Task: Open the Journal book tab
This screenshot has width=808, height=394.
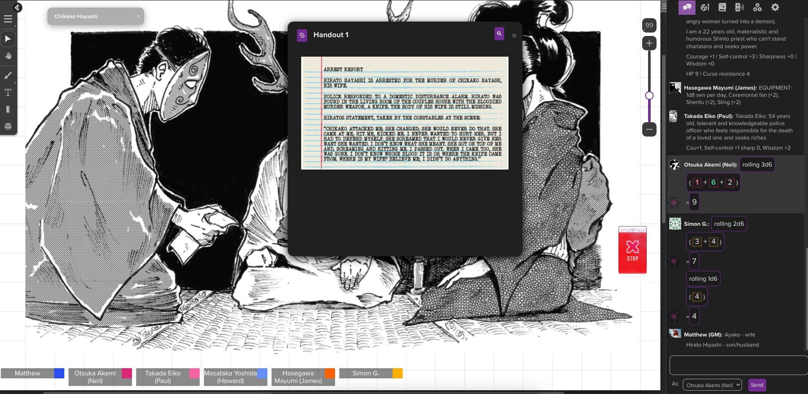Action: [722, 7]
